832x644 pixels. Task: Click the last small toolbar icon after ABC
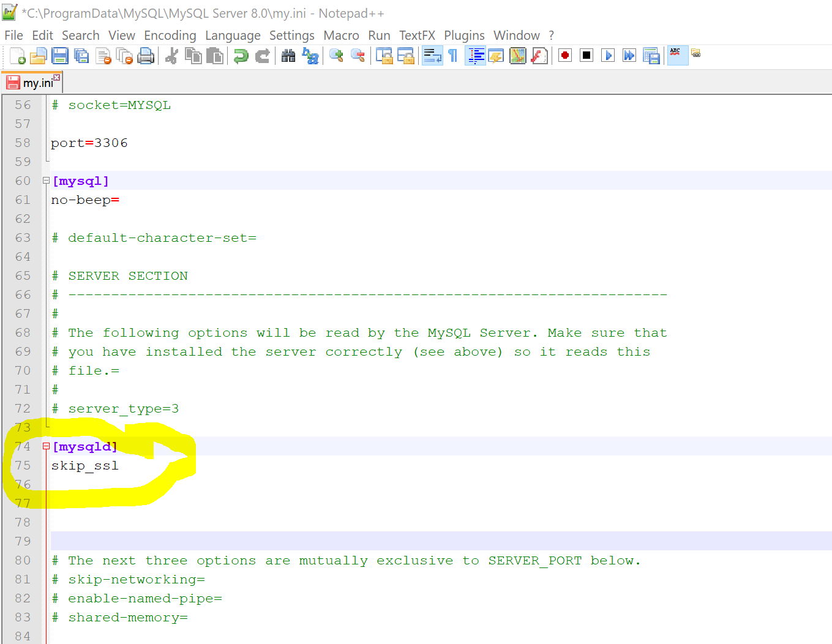(x=696, y=53)
